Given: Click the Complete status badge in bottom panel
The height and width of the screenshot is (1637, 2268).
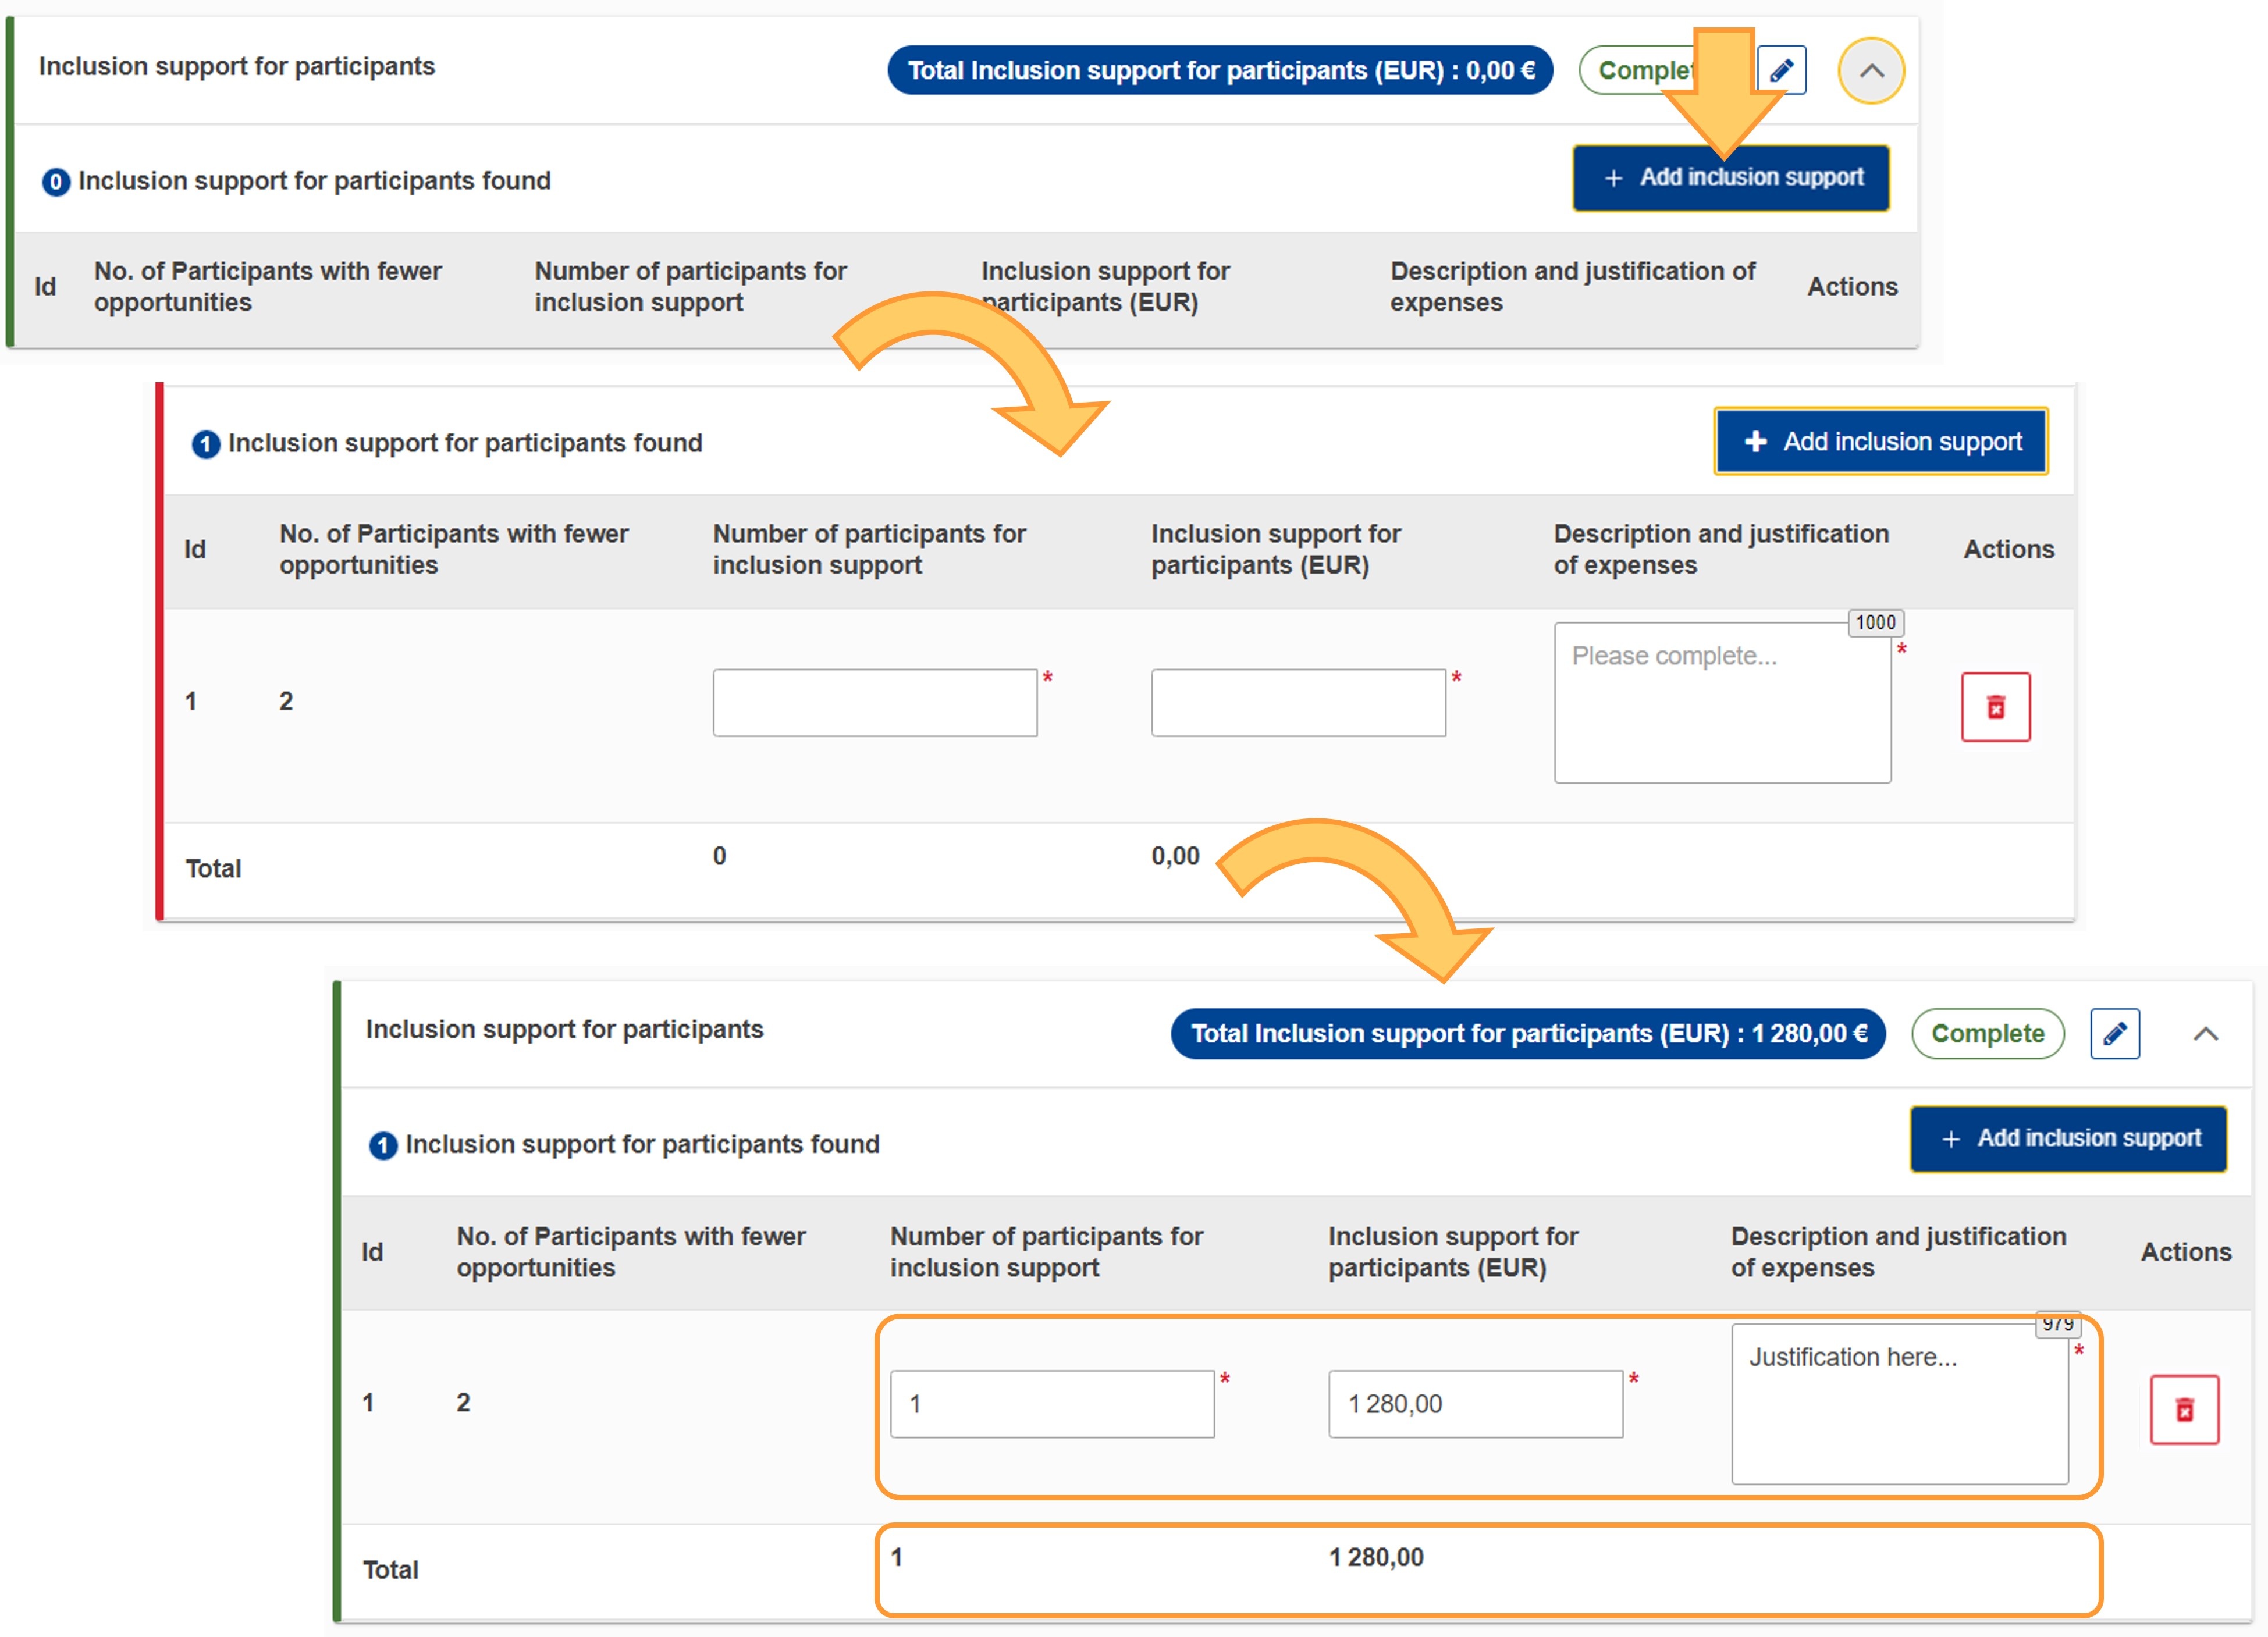Looking at the screenshot, I should [1987, 1033].
